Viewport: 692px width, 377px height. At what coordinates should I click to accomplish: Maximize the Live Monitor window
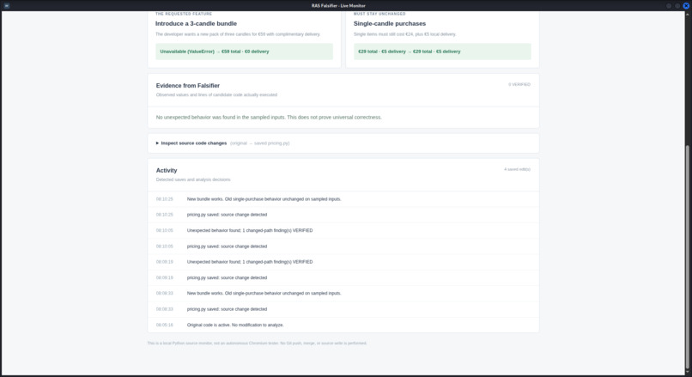click(677, 6)
